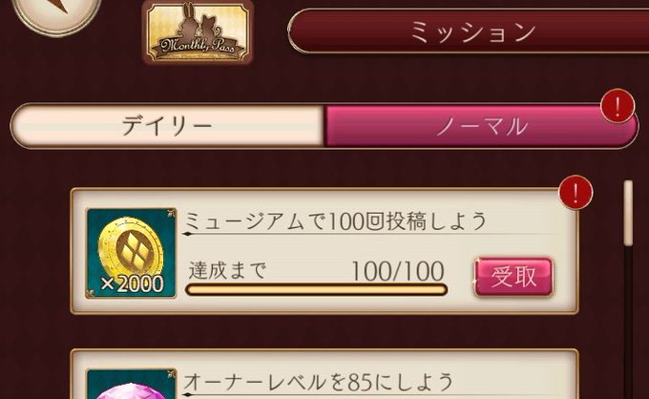Click the 達成まで progress bar
This screenshot has width=649, height=399.
(x=317, y=289)
